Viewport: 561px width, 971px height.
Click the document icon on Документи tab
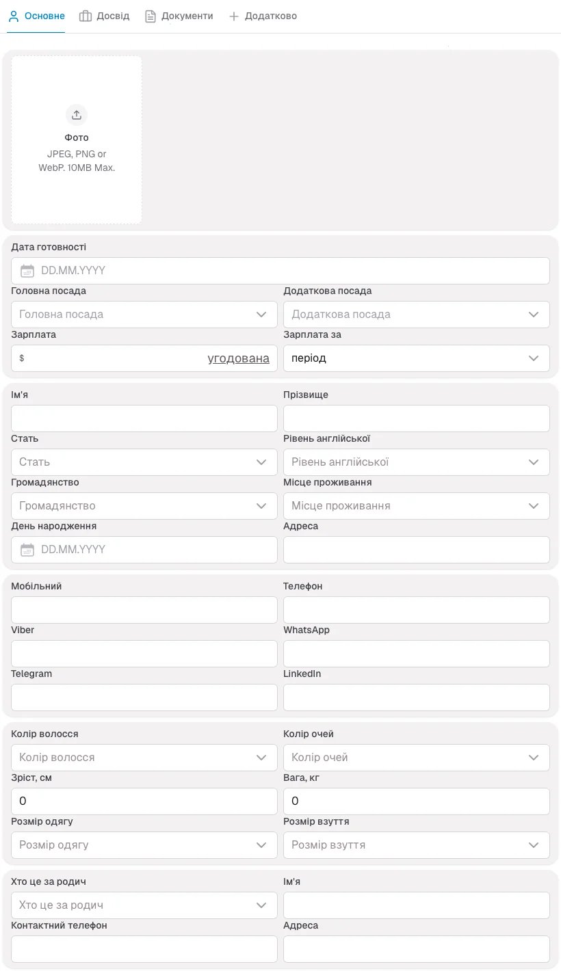click(x=151, y=16)
